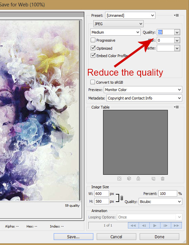Image resolution: width=189 pixels, height=245 pixels.
Task: Click the Save... button
Action: (x=74, y=237)
